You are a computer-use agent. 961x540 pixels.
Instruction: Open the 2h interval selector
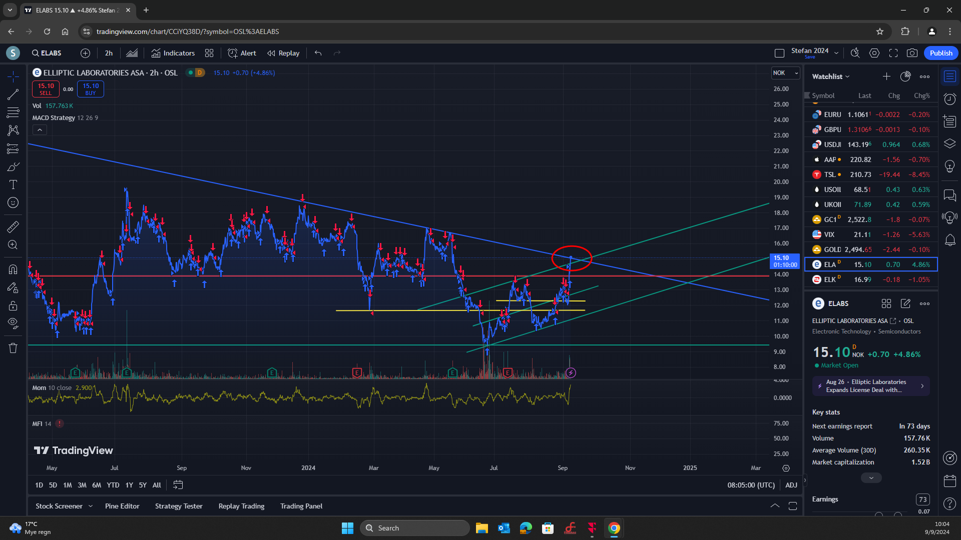click(x=109, y=53)
